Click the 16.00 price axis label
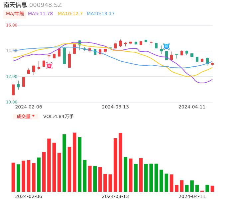Viewport: 228px width, 201px height. click(x=12, y=25)
